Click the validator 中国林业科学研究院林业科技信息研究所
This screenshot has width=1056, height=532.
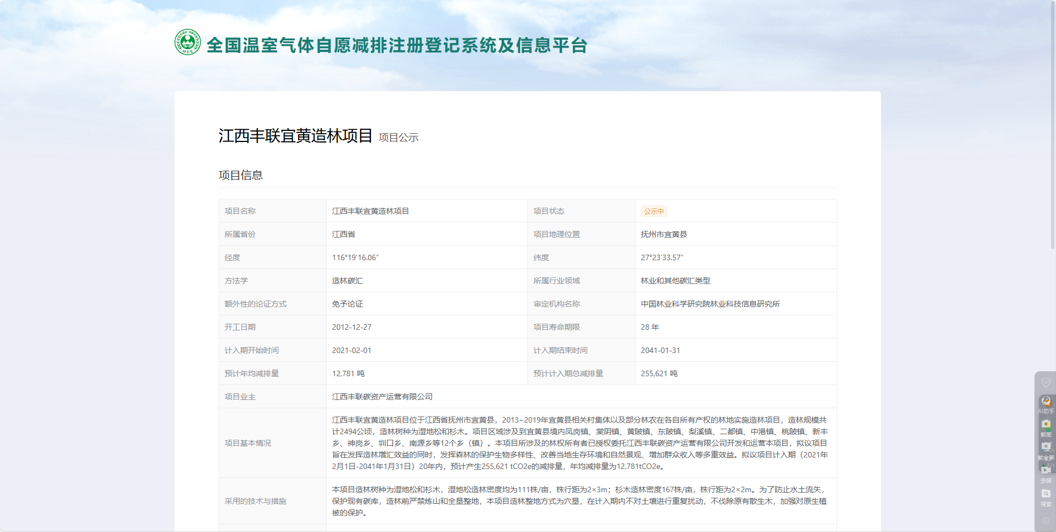[710, 304]
